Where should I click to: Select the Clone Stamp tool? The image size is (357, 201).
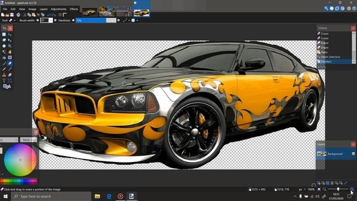tap(4, 75)
